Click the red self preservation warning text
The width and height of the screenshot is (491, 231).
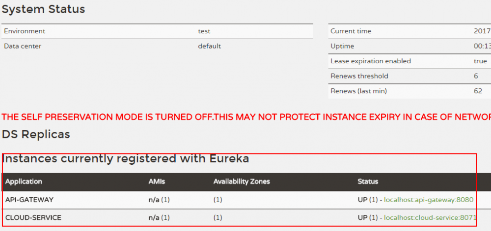245,117
